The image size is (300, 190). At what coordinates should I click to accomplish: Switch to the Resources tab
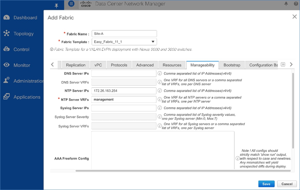click(172, 65)
